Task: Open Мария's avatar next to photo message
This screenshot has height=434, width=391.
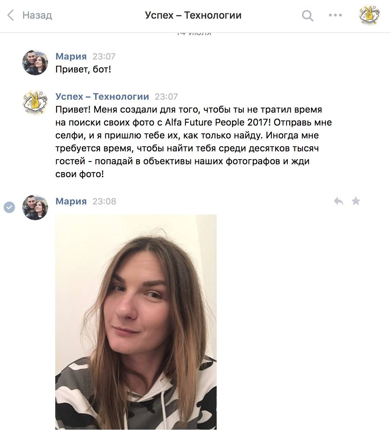Action: point(35,207)
